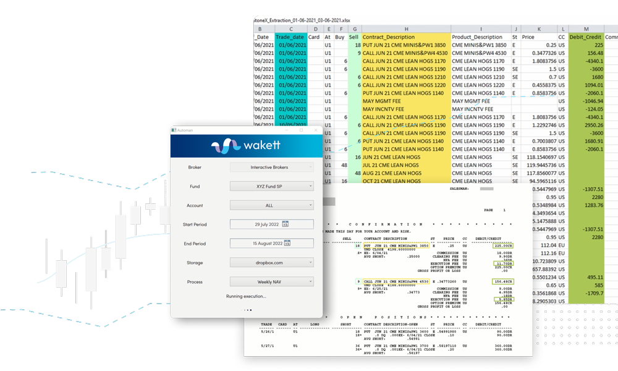The image size is (618, 371).
Task: Select column C header in the spreadsheet
Action: click(291, 29)
